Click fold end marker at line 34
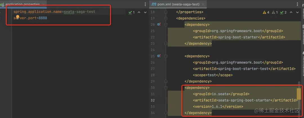 point(166,113)
